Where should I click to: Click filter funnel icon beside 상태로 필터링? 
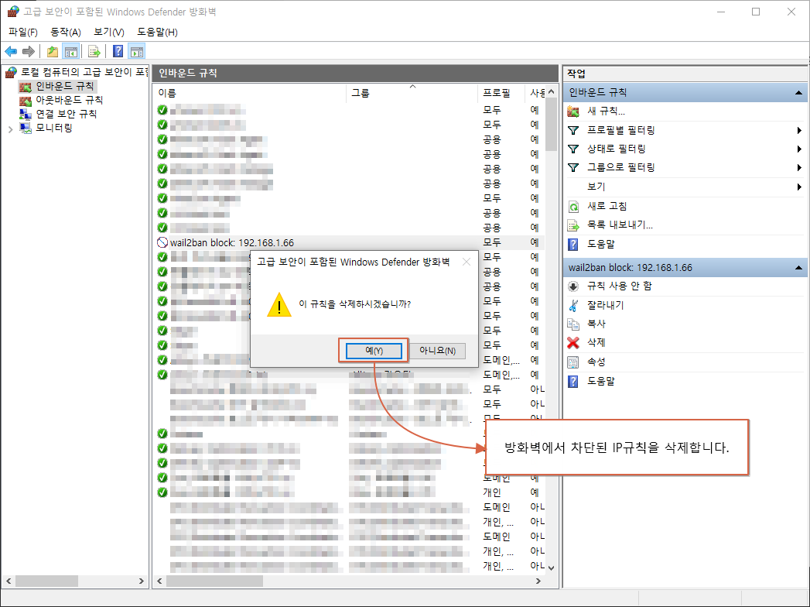573,149
